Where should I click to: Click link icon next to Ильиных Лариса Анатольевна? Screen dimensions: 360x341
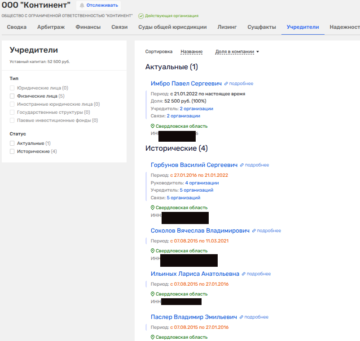coord(244,274)
